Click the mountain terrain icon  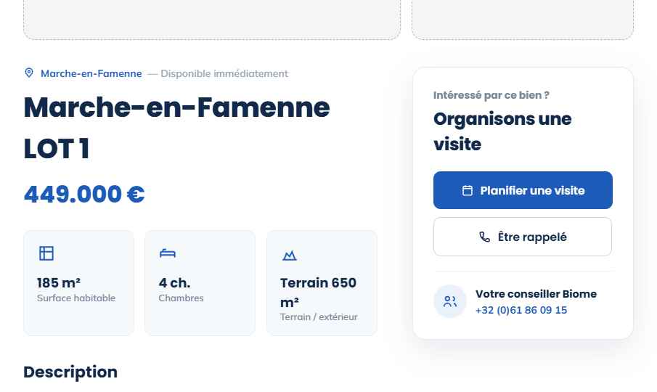tap(289, 255)
